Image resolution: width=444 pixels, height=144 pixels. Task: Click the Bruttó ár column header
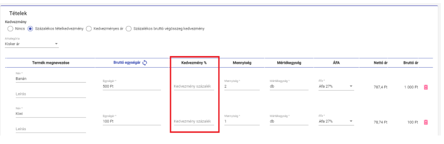pos(411,63)
